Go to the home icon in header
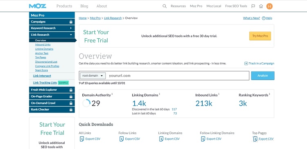Image resolution: width=307 pixels, height=149 pixels. (261, 6)
